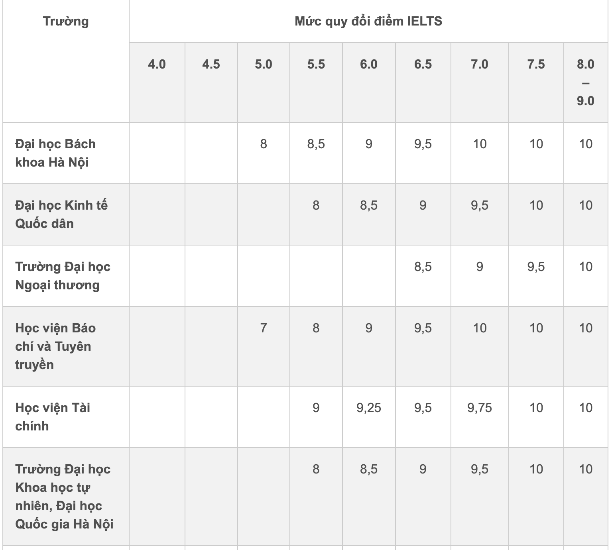Screen dimensions: 610x550
Task: Click the score 7 cell for Học viện Báo chí
Action: pyautogui.click(x=264, y=328)
